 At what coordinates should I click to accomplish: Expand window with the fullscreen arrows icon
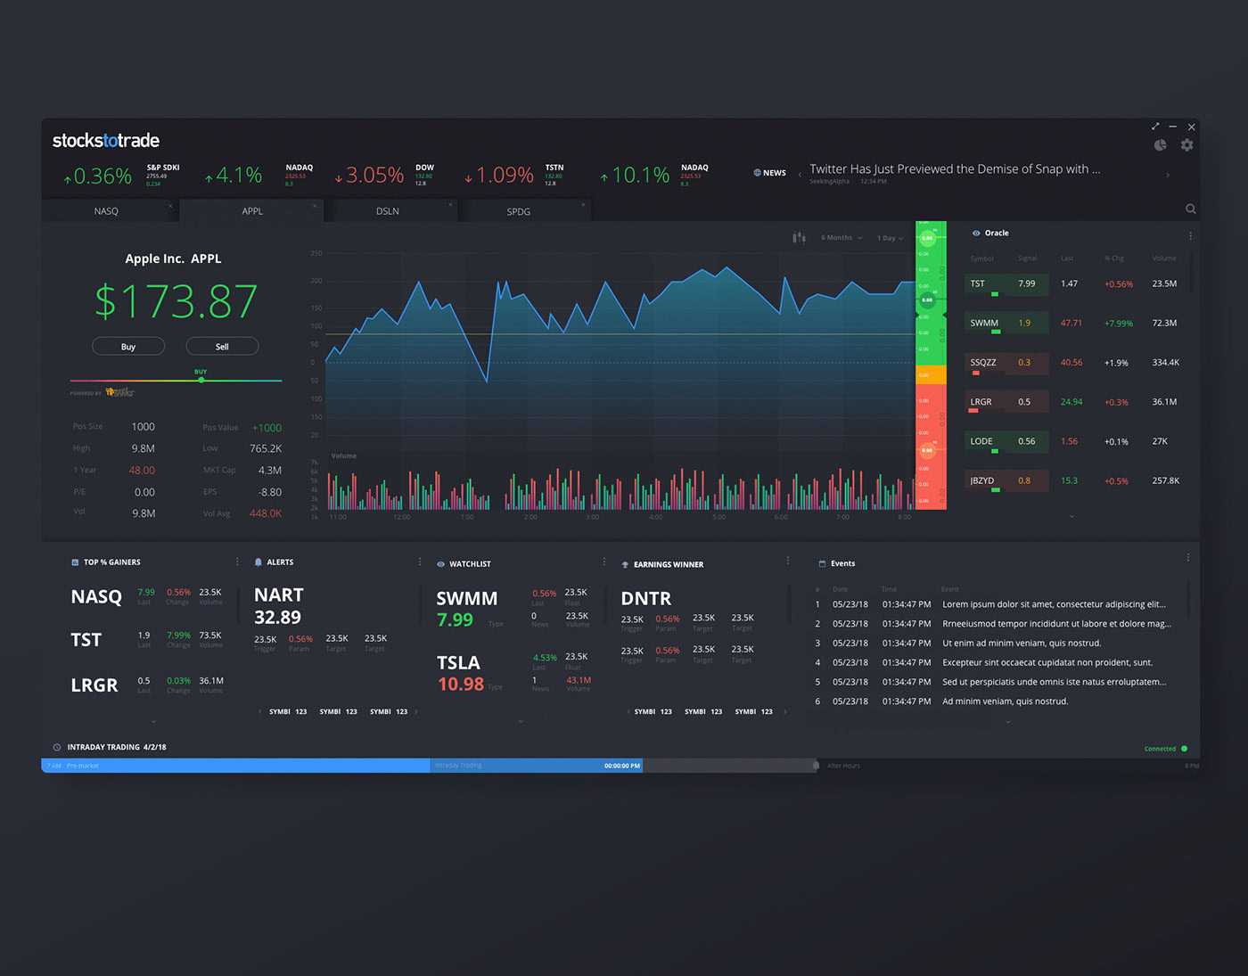coord(1155,127)
